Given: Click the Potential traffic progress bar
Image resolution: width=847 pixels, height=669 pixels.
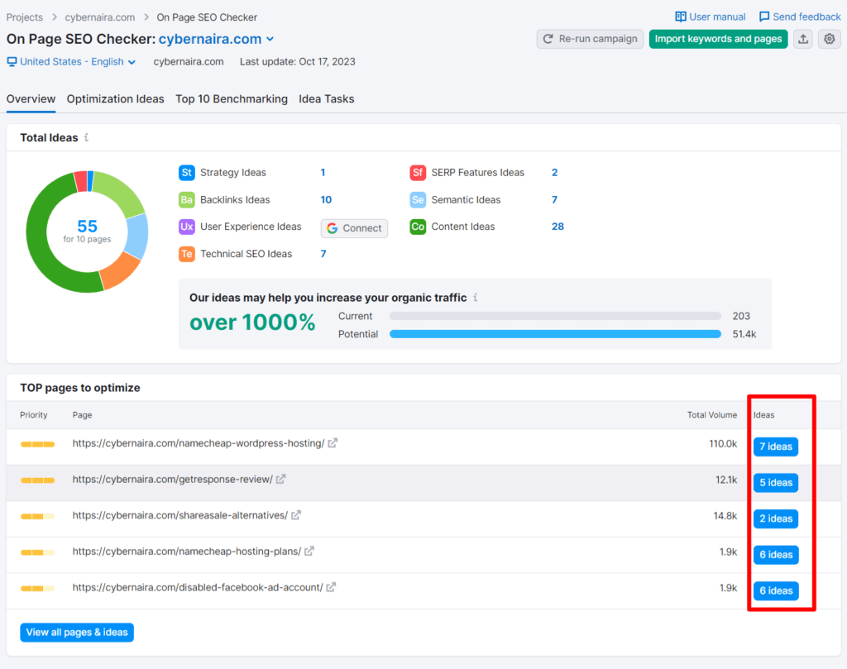Looking at the screenshot, I should point(555,333).
